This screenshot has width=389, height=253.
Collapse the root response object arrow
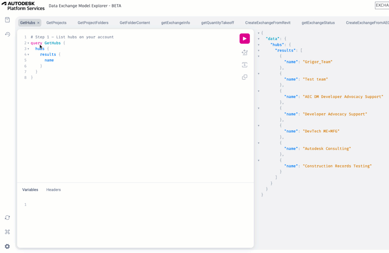point(259,33)
